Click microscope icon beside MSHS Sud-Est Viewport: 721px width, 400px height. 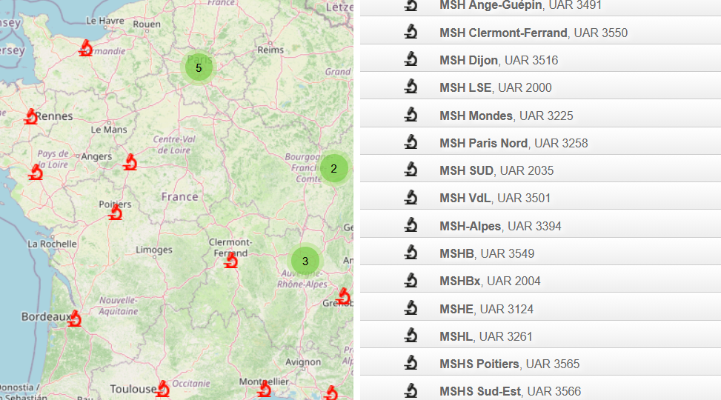[411, 390]
